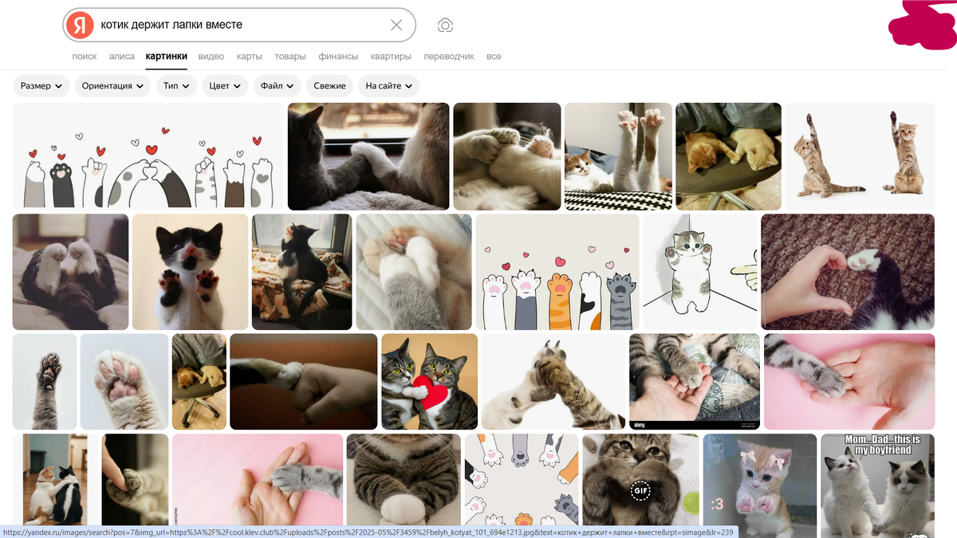Open search by image camera icon
The image size is (957, 538).
445,26
